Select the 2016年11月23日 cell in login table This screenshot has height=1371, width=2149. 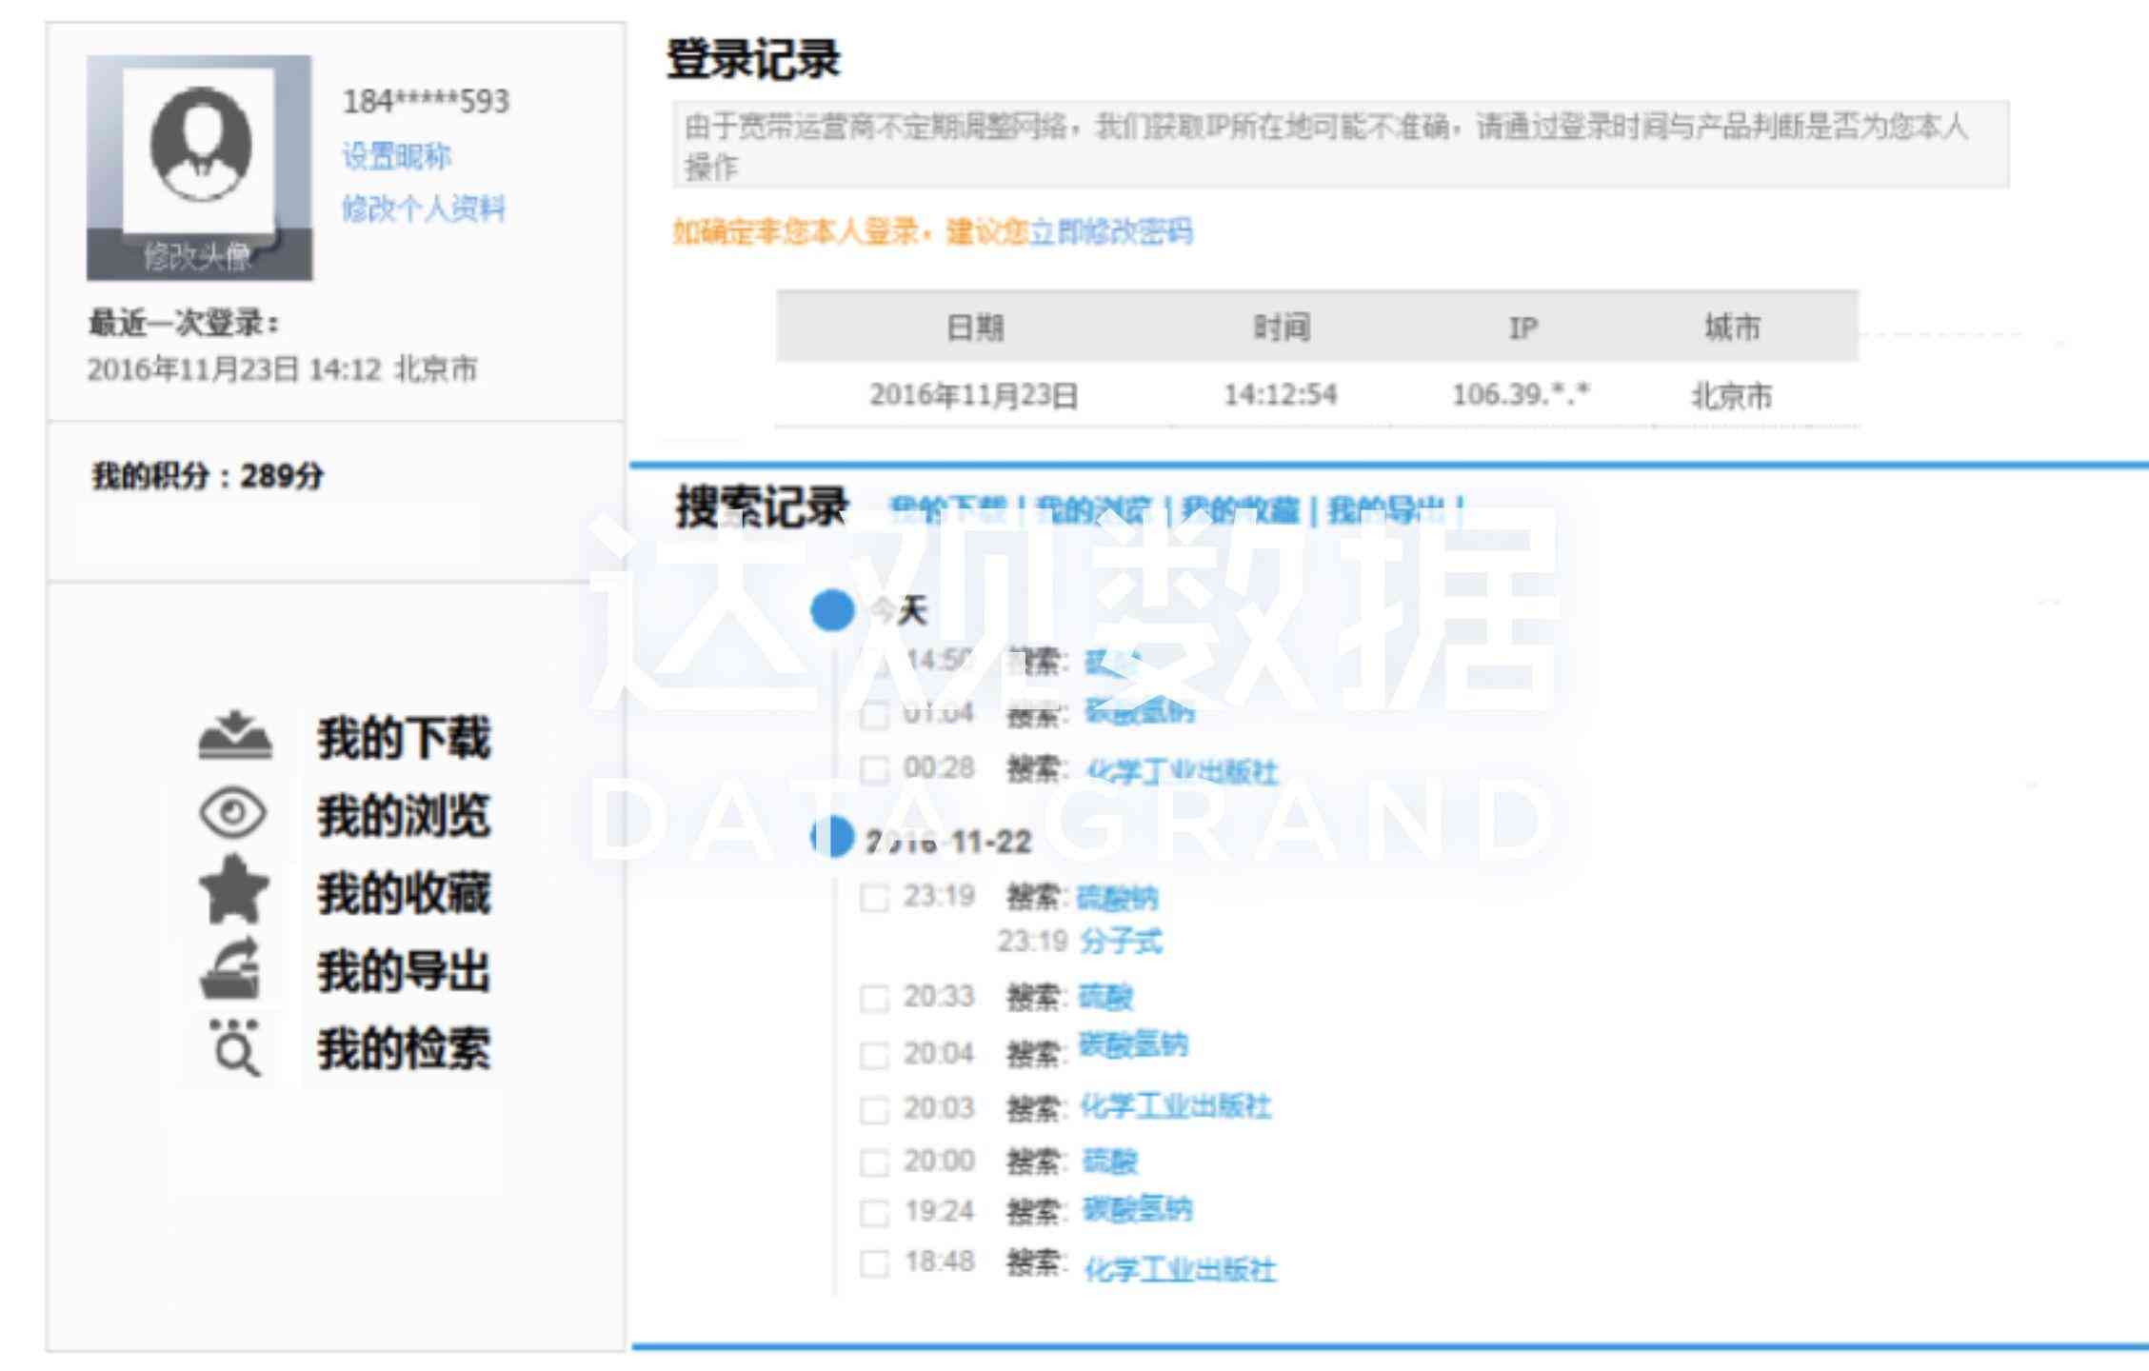(973, 395)
